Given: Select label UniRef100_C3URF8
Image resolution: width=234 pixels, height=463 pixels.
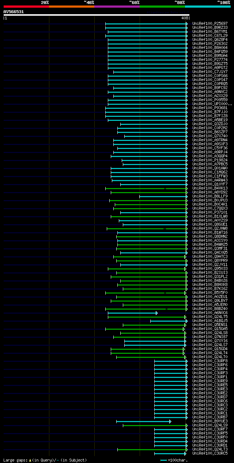Looking at the screenshot, I should pyautogui.click(x=210, y=361).
